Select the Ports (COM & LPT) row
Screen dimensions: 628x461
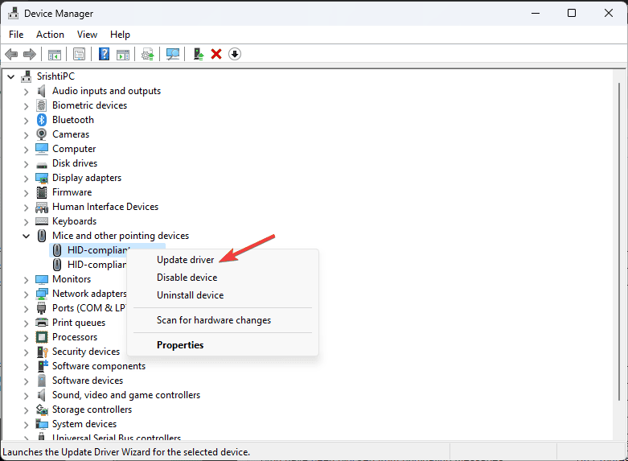click(88, 308)
